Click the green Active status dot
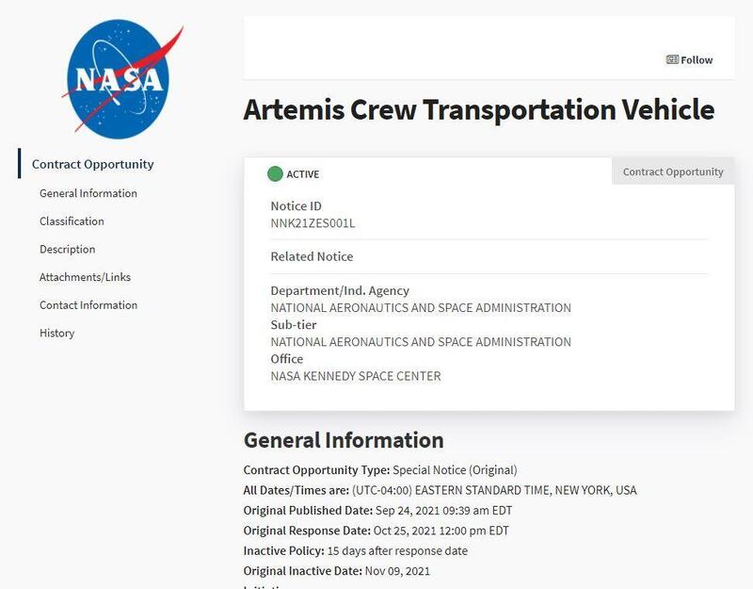This screenshot has height=589, width=753. pos(275,173)
